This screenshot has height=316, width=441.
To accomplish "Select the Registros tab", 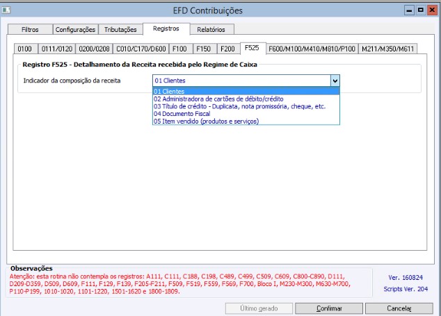I will point(166,28).
